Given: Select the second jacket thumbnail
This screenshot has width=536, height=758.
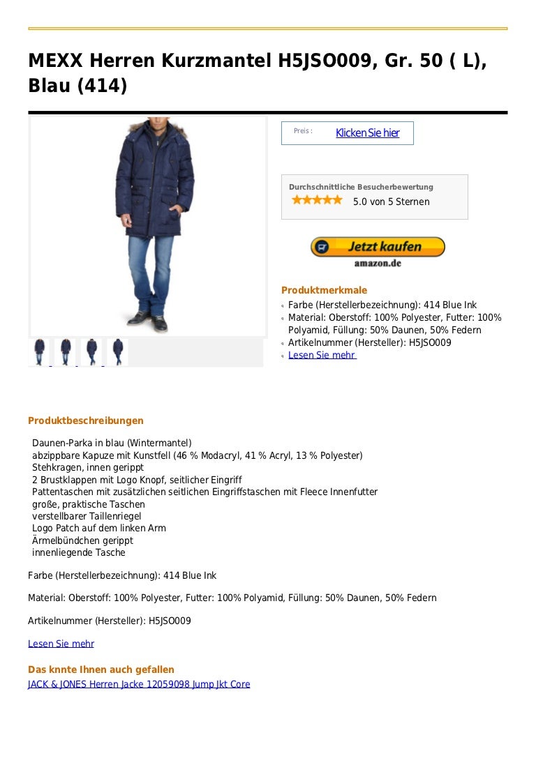Looking at the screenshot, I should 66,352.
